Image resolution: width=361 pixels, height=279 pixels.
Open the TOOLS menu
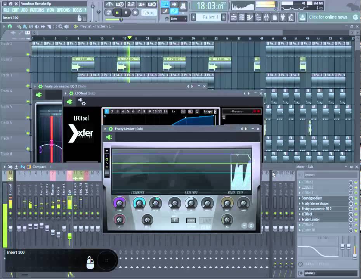click(x=77, y=10)
